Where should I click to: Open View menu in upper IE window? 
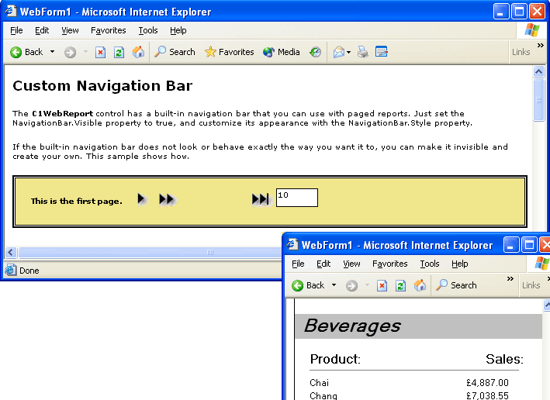[x=70, y=30]
